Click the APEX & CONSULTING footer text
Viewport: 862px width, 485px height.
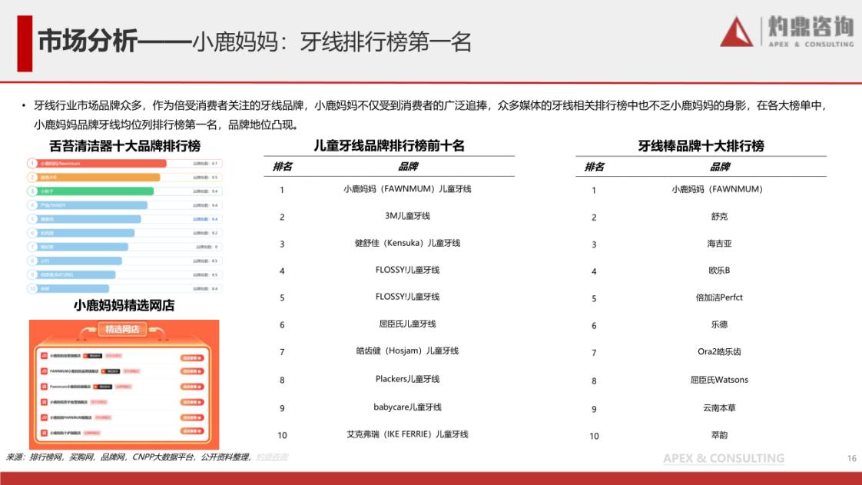click(724, 458)
